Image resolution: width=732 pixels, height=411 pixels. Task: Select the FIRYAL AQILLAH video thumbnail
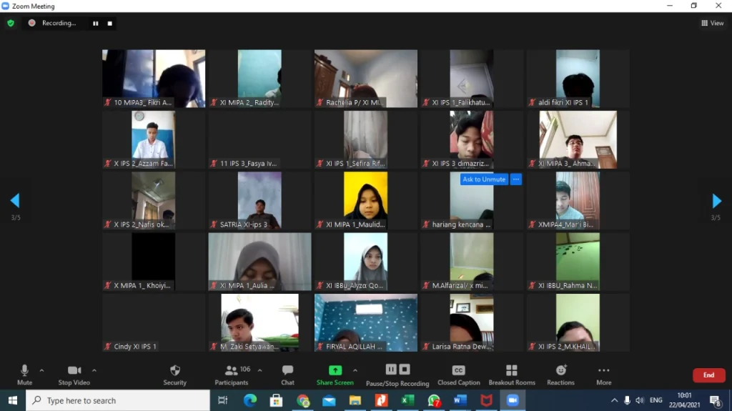tap(365, 322)
